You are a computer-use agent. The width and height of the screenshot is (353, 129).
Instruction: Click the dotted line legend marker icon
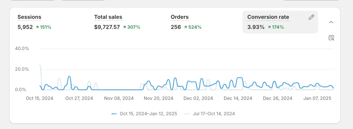(187, 113)
